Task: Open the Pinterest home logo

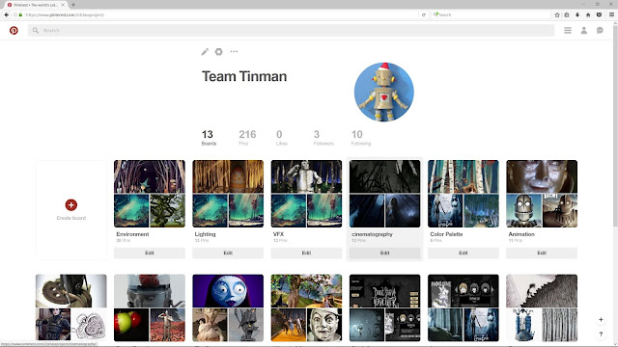Action: [14, 30]
